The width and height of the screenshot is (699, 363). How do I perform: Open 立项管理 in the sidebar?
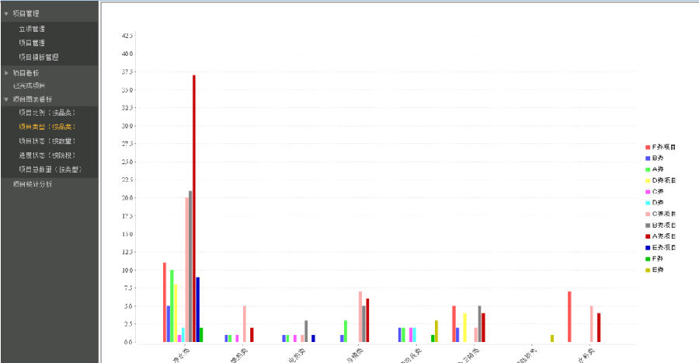33,29
